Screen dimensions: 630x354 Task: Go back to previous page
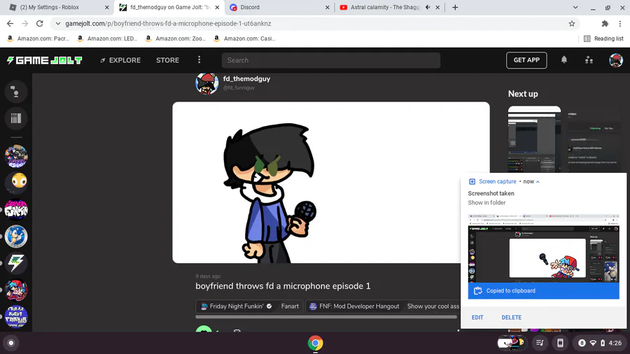(x=10, y=24)
